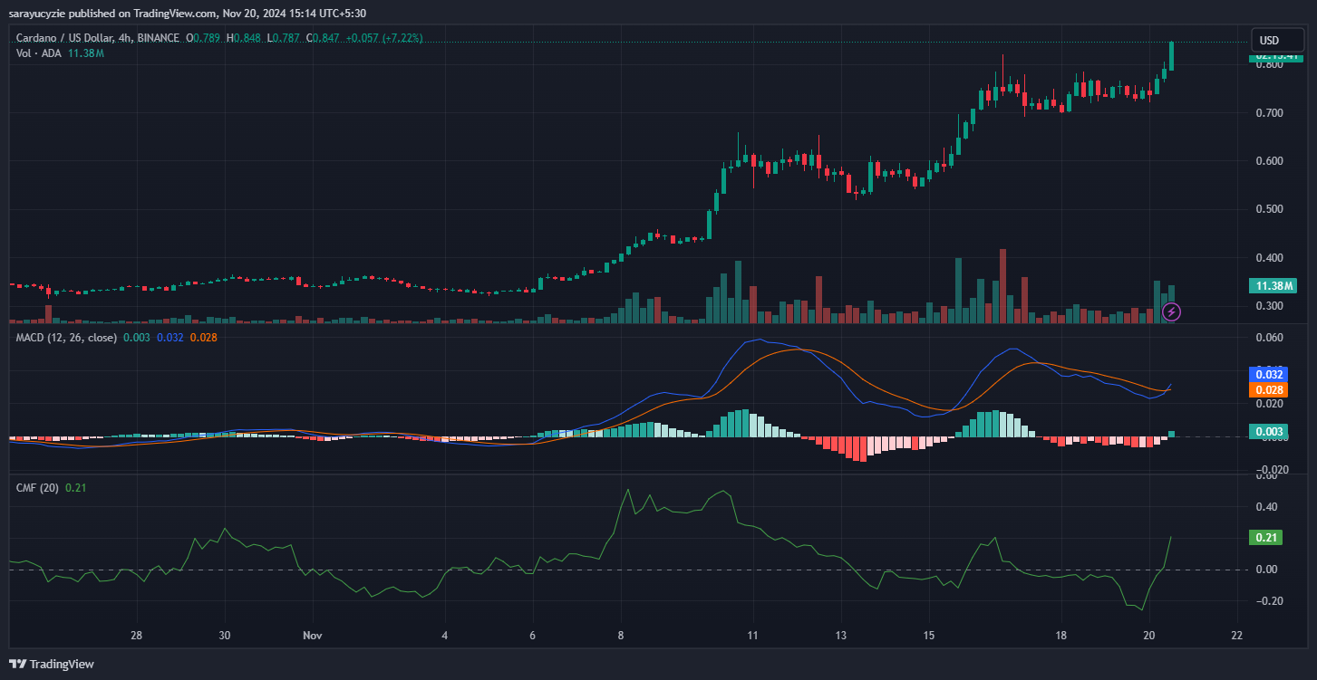Click the 11.38M value beside Vol · ADA
The width and height of the screenshot is (1317, 680).
coord(86,53)
